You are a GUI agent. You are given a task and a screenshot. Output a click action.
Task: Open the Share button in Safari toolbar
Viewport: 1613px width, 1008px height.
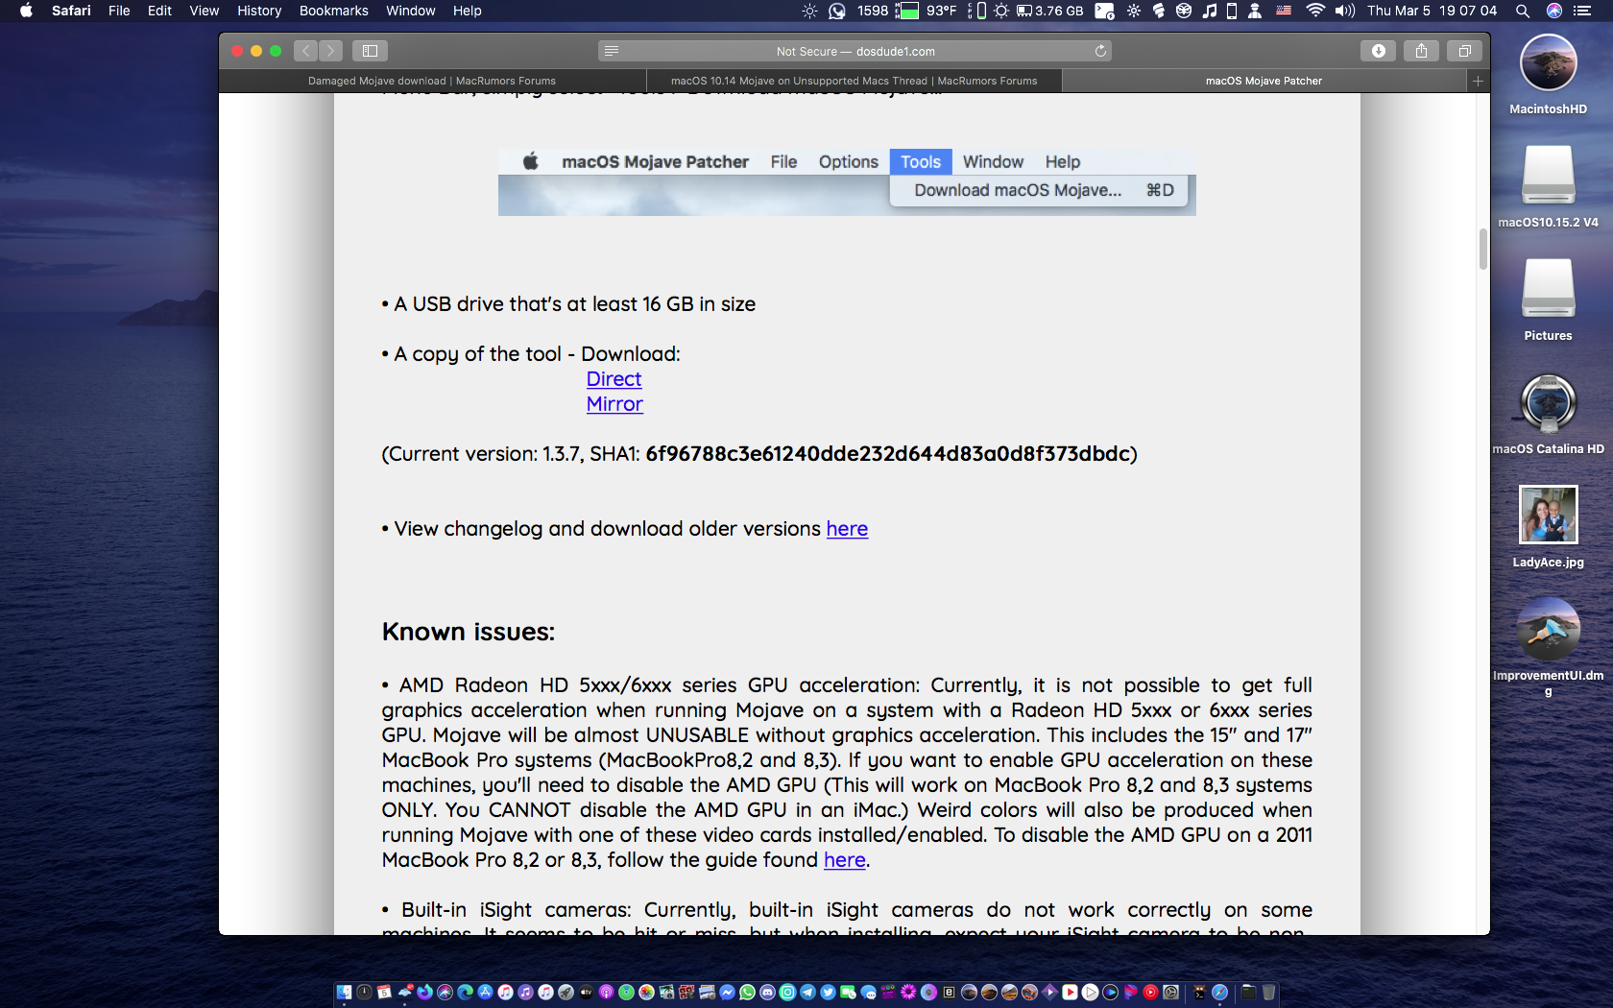1421,51
